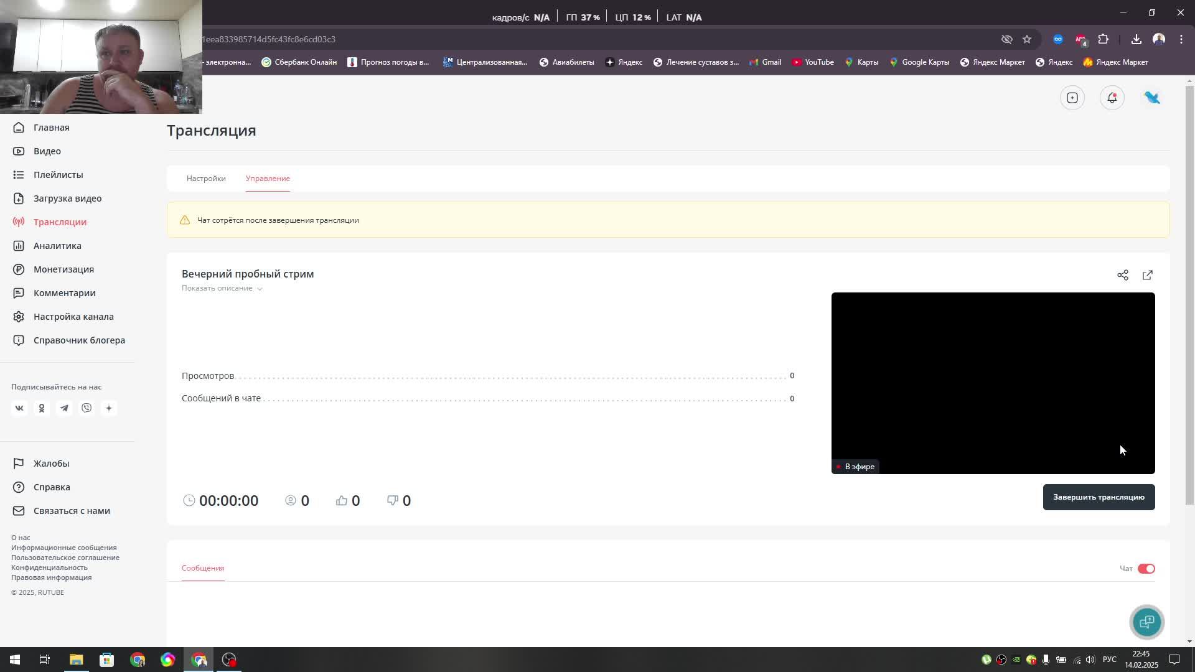Open Настройка канала

tap(63, 317)
